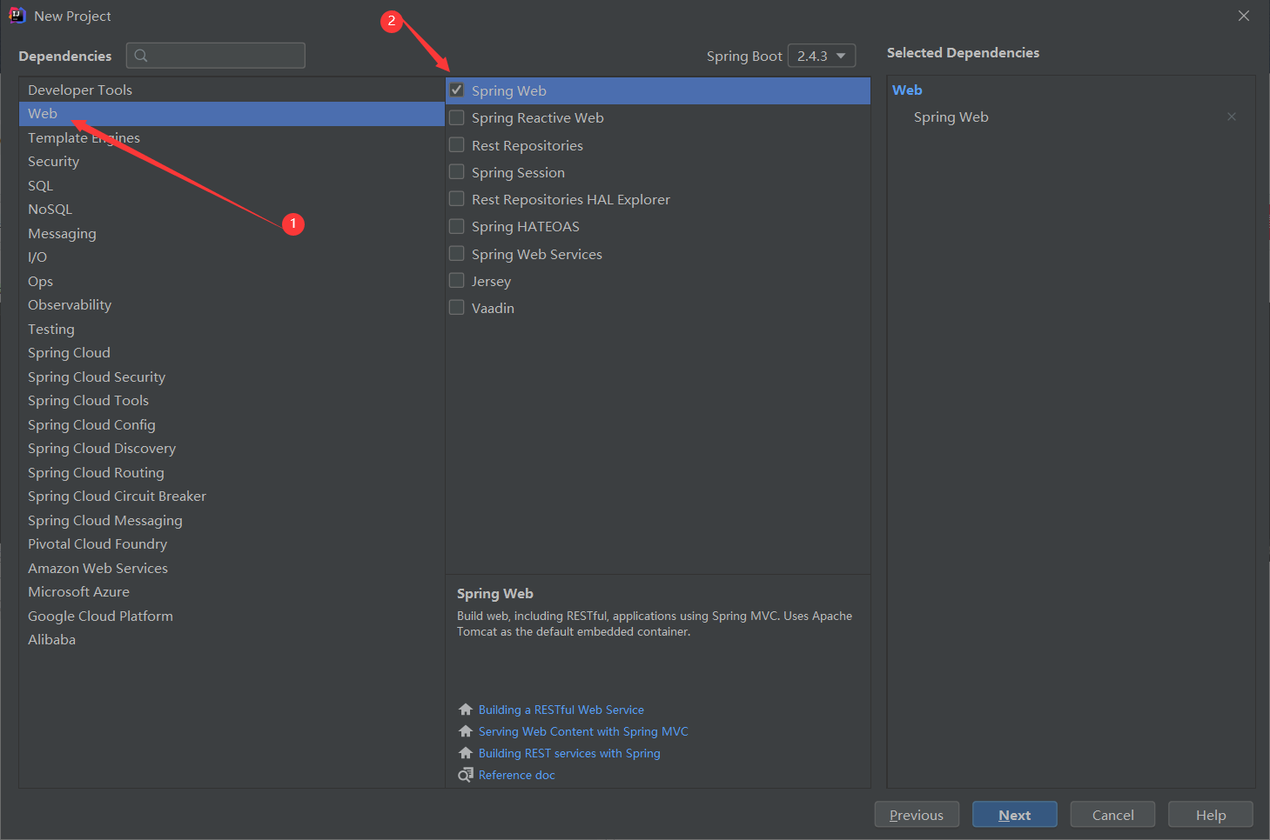This screenshot has height=840, width=1270.
Task: Click the Web group in Selected Dependencies
Action: [907, 90]
